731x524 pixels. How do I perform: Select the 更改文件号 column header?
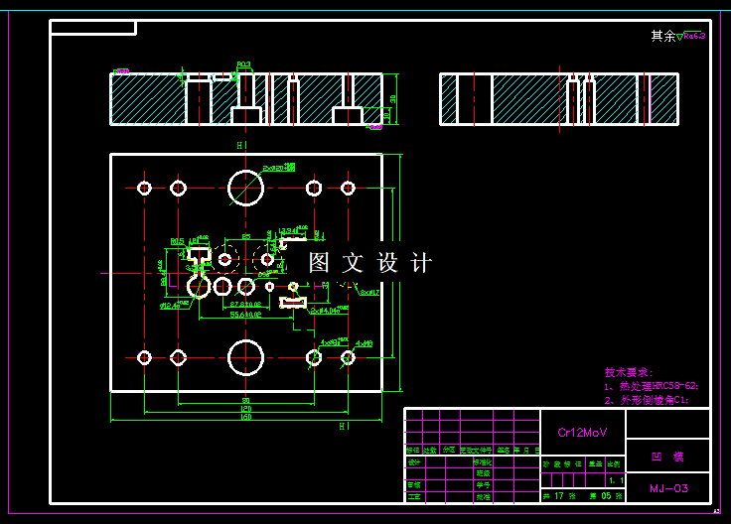pyautogui.click(x=476, y=451)
